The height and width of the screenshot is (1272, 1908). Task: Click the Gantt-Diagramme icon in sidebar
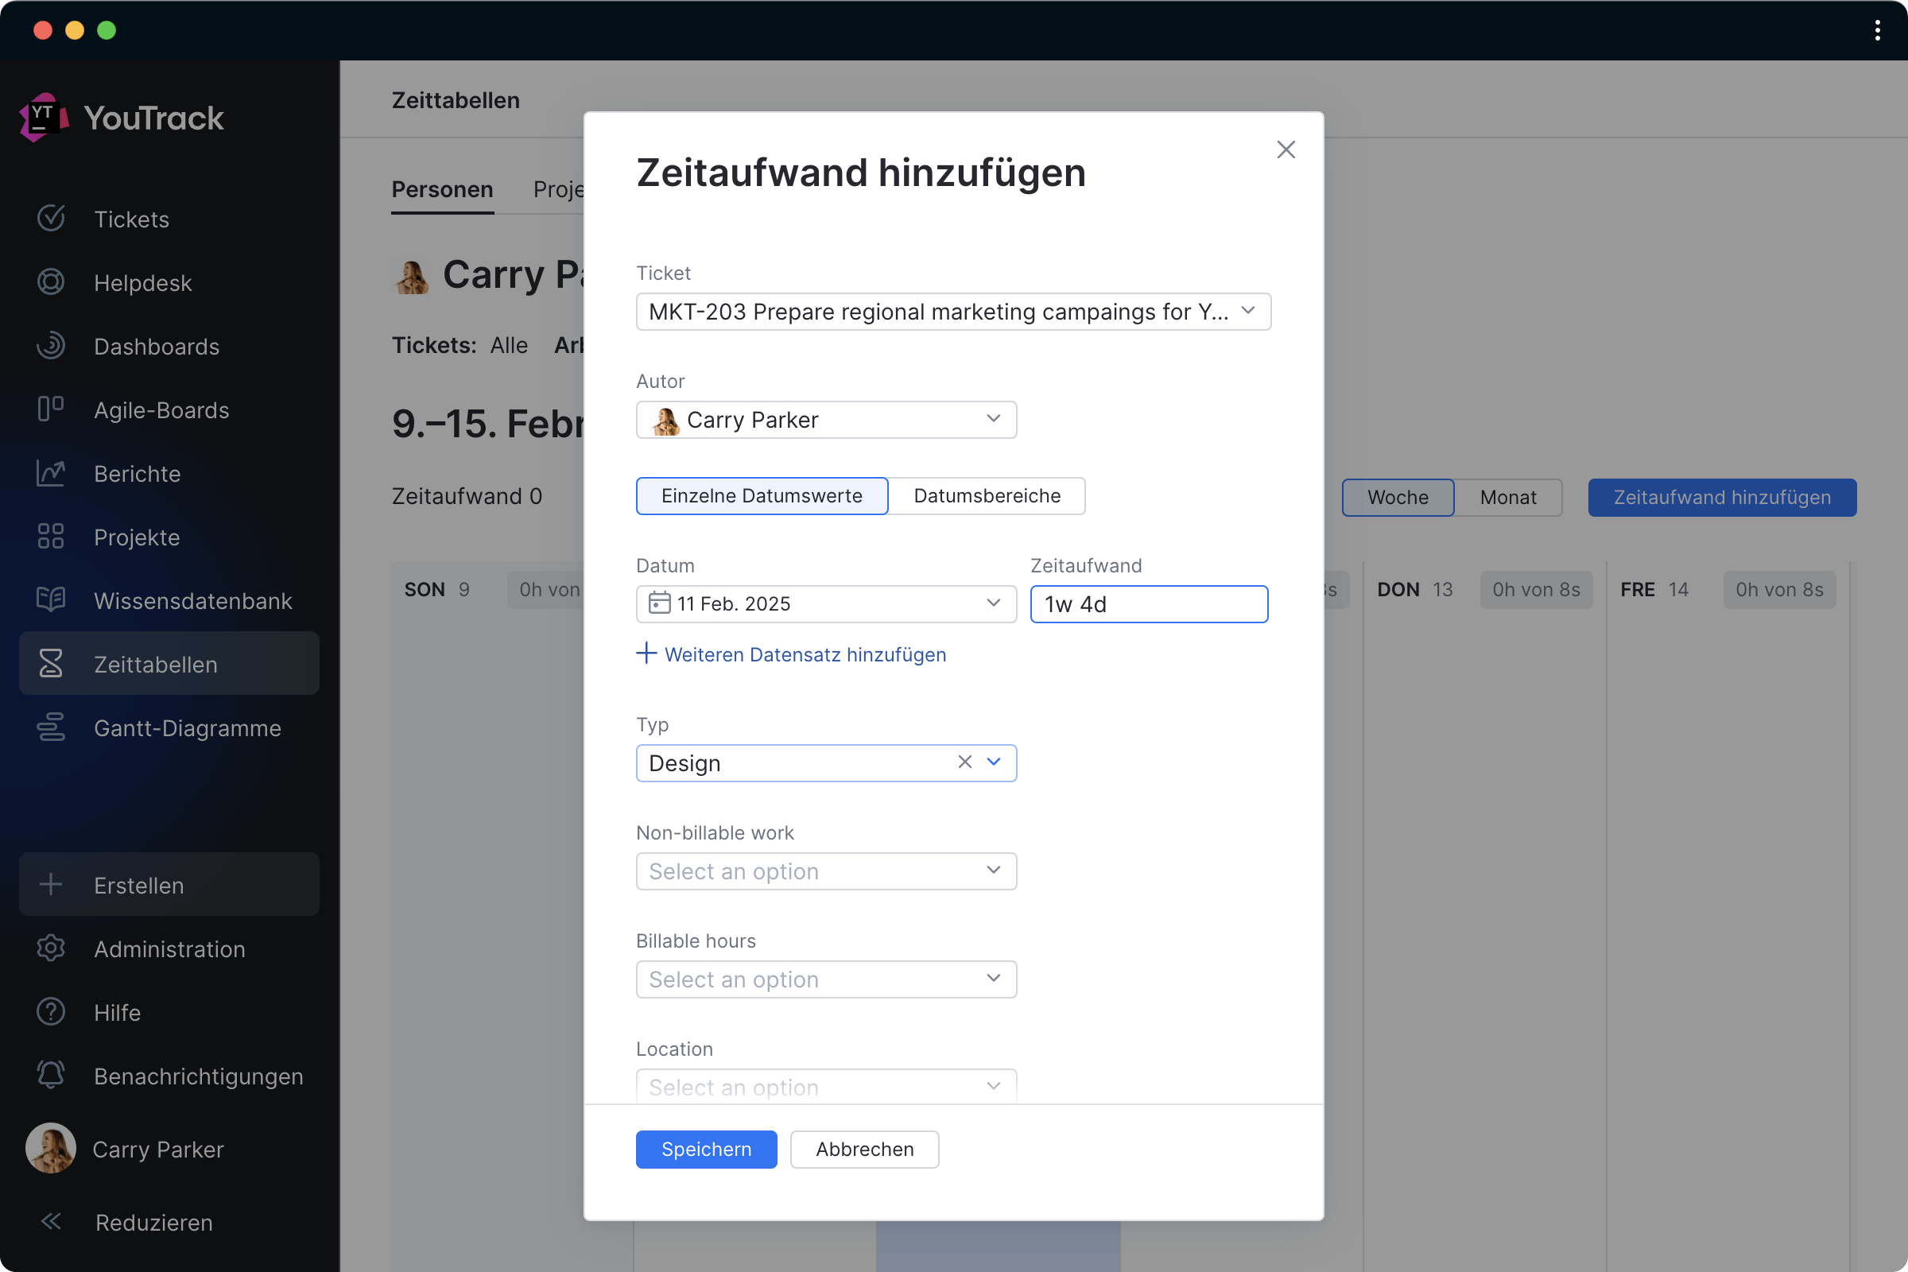(x=49, y=727)
